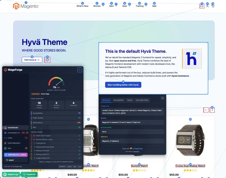
Task: Click Start building better with Hyvä button
Action: tap(123, 85)
